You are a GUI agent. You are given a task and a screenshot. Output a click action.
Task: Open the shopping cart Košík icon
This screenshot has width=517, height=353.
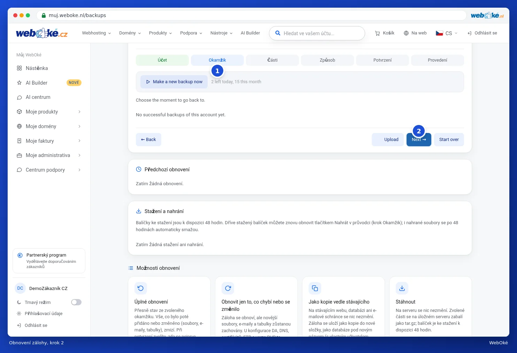377,33
